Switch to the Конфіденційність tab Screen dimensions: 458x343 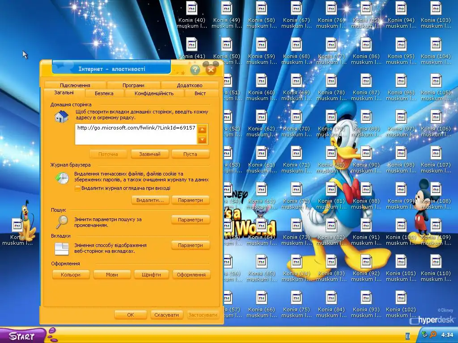[x=154, y=93]
